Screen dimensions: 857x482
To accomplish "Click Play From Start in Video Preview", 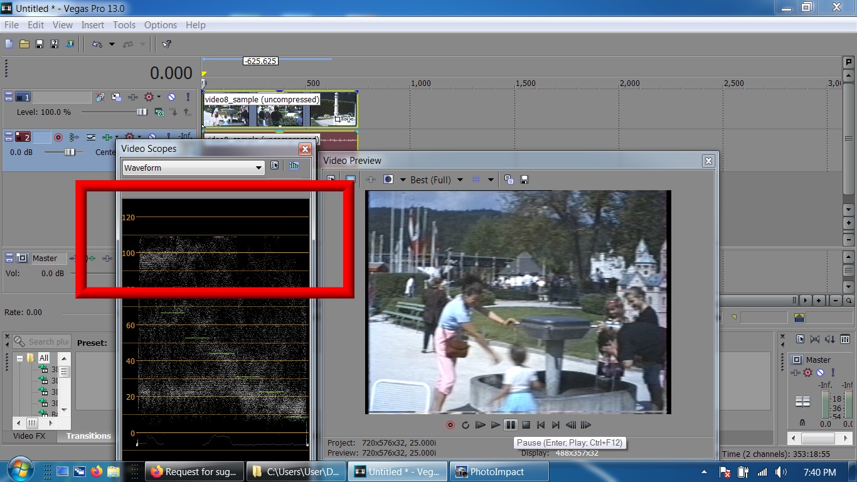I will pyautogui.click(x=481, y=425).
